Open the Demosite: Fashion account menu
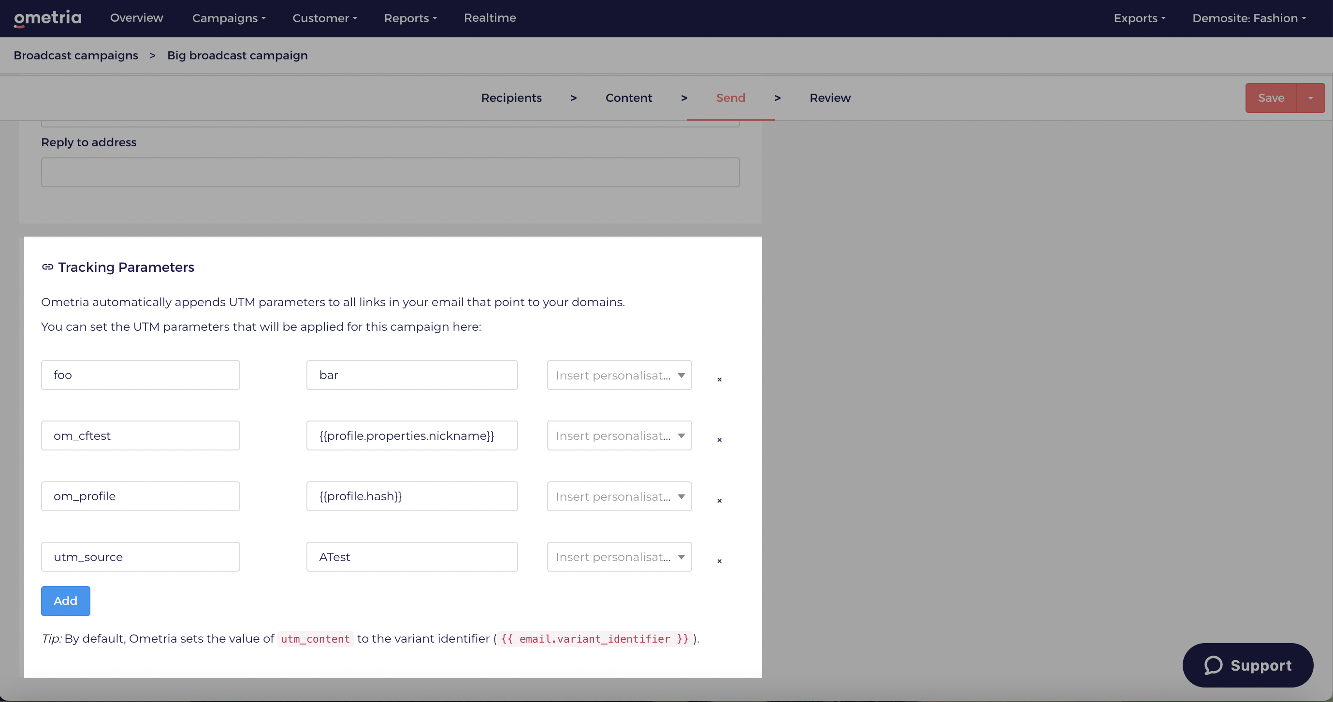Image resolution: width=1333 pixels, height=702 pixels. [1249, 18]
